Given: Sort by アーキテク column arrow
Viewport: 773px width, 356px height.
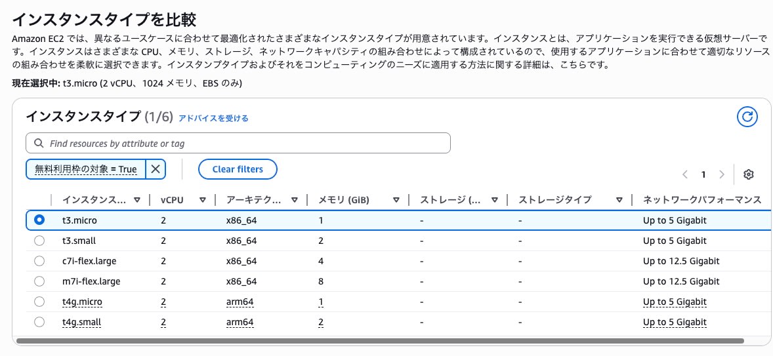Looking at the screenshot, I should tap(295, 200).
